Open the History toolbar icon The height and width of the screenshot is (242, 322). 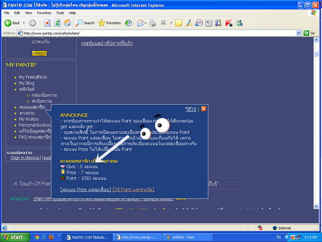(129, 23)
